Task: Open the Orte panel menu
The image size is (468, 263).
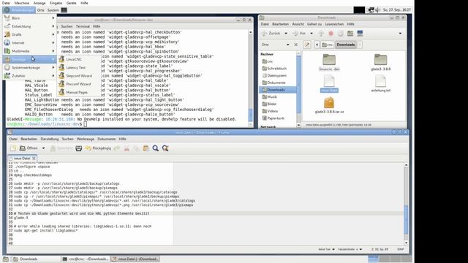Action: [41, 10]
